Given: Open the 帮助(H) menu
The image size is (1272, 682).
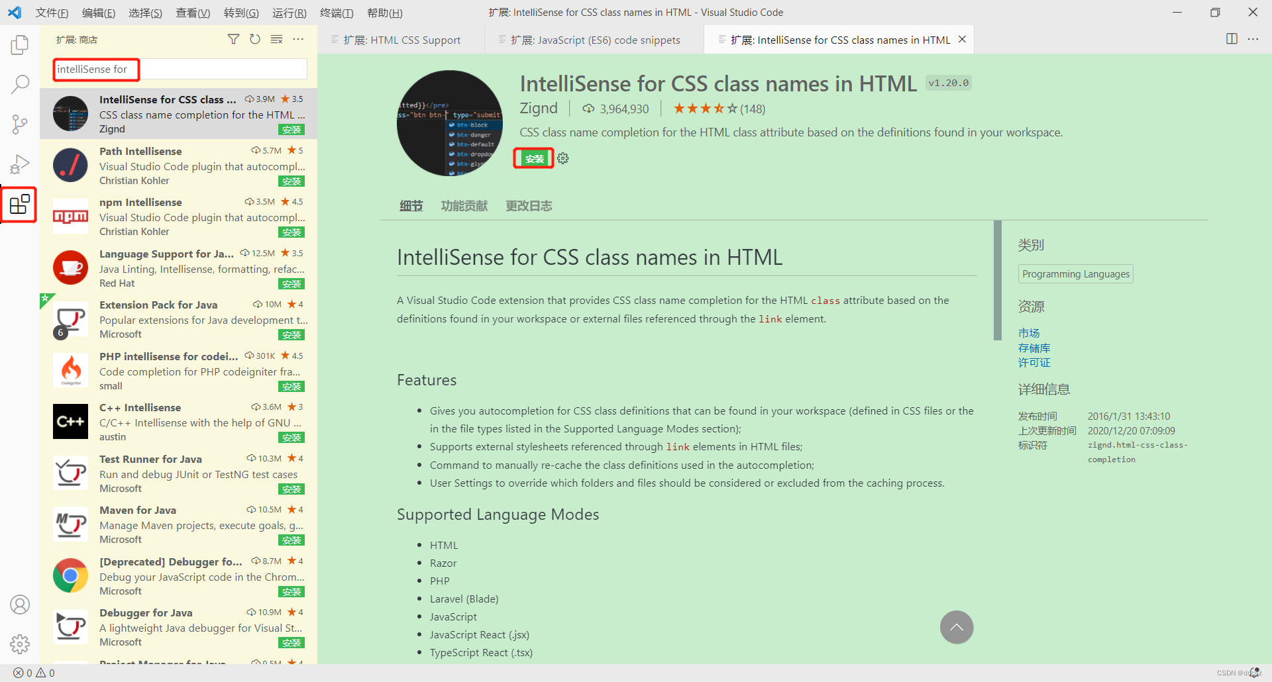Looking at the screenshot, I should 384,13.
